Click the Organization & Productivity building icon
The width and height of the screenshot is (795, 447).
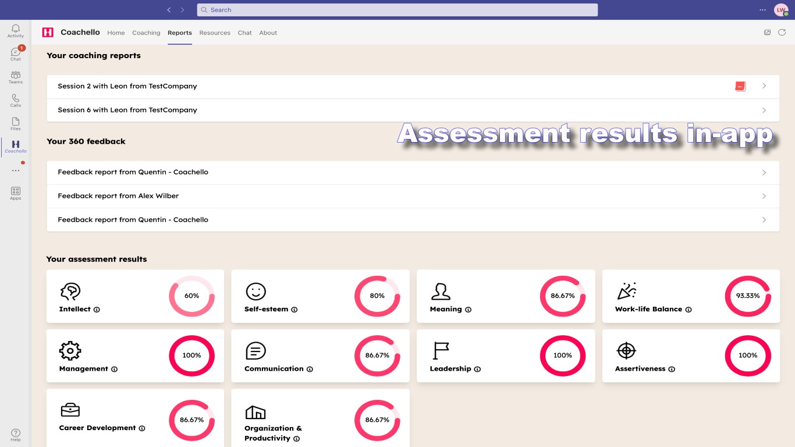click(255, 411)
